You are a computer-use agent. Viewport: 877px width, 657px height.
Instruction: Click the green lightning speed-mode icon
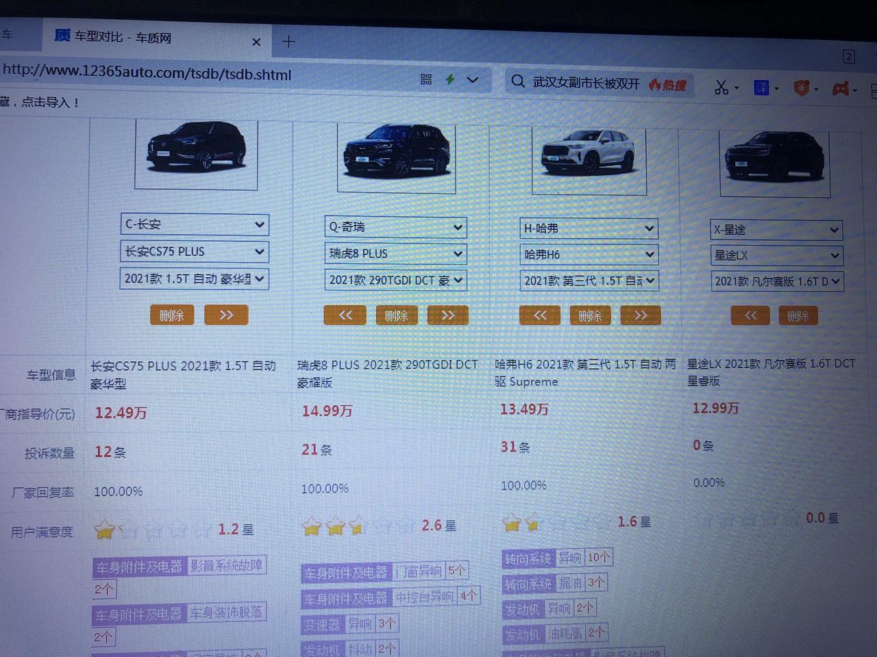click(450, 79)
